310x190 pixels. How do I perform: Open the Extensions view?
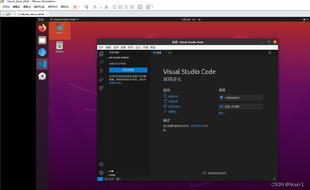click(102, 88)
